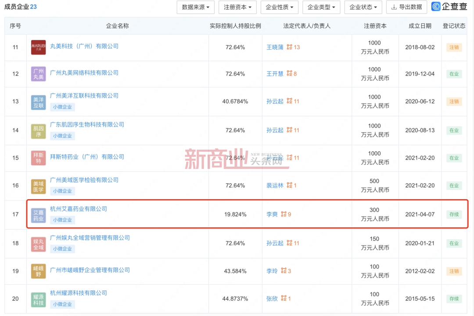Click the 登记状态 column header
The image size is (474, 316).
454,26
